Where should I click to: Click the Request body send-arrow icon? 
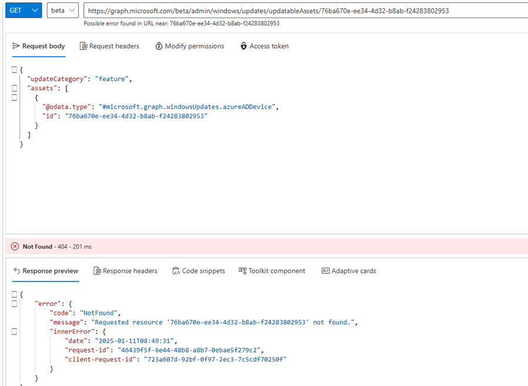pyautogui.click(x=16, y=46)
